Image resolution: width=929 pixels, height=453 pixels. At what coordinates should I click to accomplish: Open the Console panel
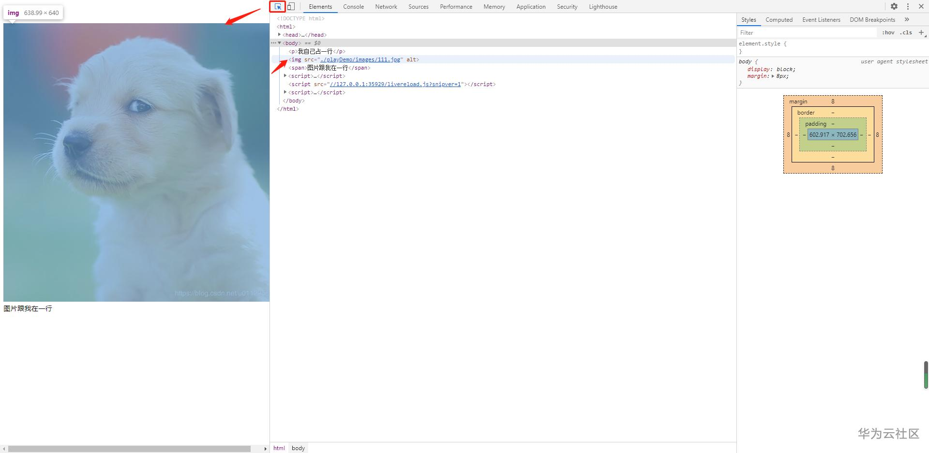tap(353, 6)
